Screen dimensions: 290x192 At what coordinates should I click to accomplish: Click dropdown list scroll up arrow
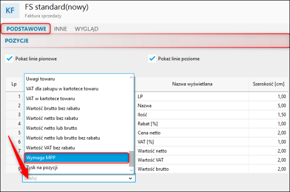[132, 77]
